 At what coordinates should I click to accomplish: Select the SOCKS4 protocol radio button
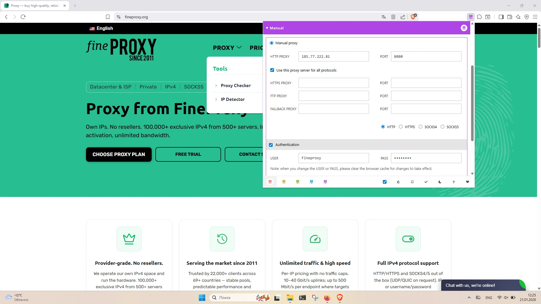pos(420,127)
